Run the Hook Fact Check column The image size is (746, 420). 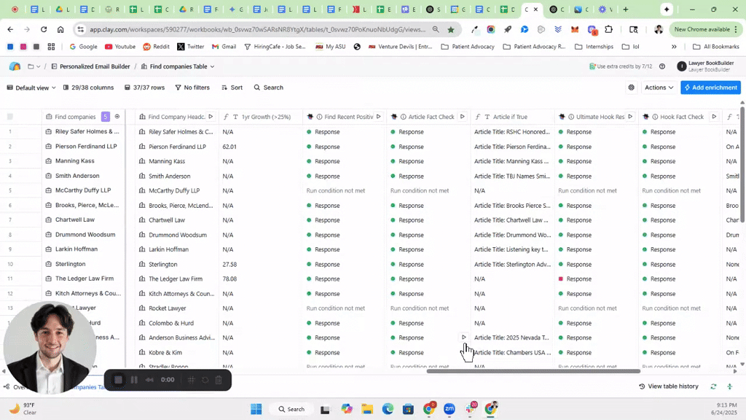(714, 117)
